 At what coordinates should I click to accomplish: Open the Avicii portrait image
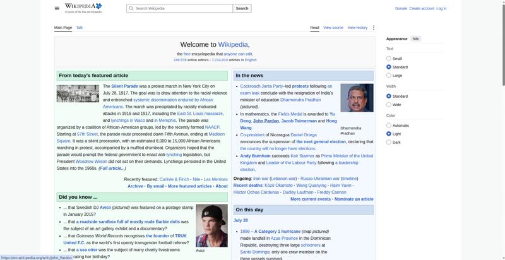[x=211, y=225]
